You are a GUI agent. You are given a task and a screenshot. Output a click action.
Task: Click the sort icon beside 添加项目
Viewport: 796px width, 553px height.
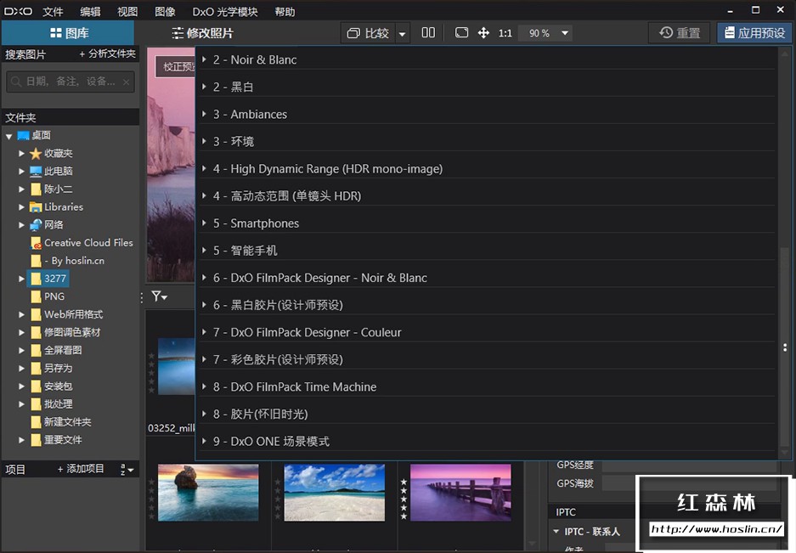126,468
